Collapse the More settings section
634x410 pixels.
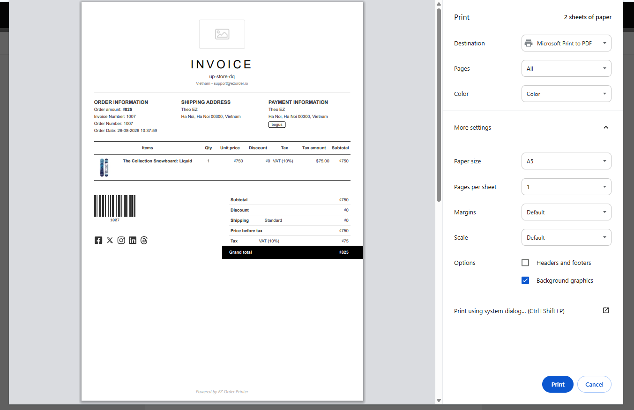(606, 127)
